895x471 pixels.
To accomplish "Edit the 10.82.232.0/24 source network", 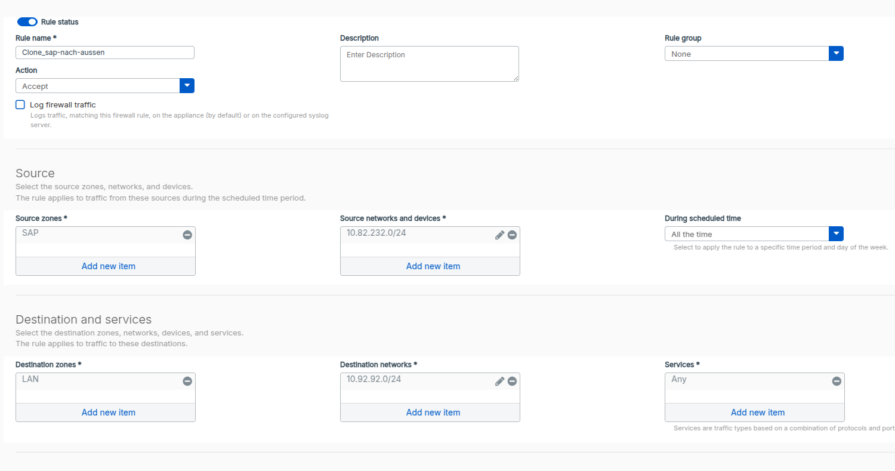I will point(499,235).
